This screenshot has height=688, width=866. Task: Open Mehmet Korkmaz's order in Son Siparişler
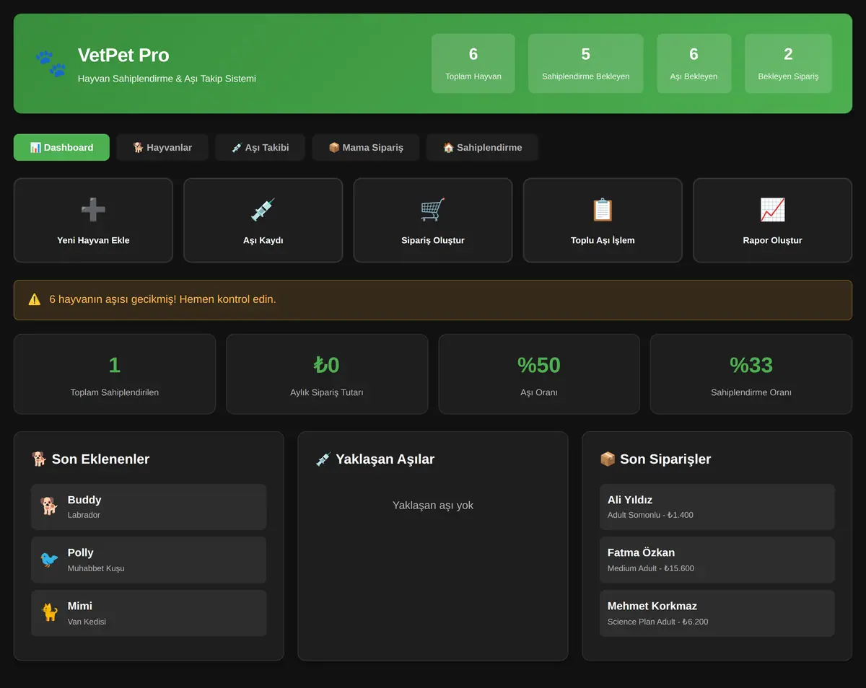[x=717, y=613]
